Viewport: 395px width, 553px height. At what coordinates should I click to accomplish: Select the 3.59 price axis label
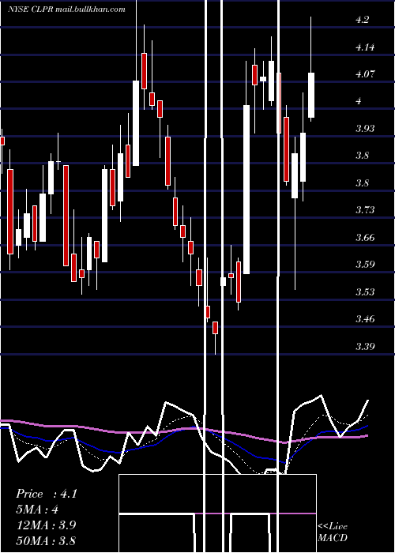pyautogui.click(x=365, y=265)
